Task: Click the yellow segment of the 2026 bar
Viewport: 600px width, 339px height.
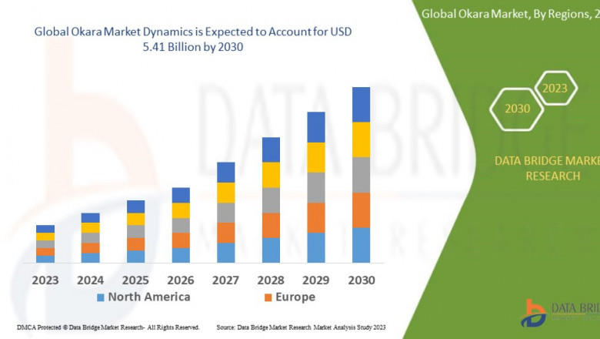Action: click(181, 210)
